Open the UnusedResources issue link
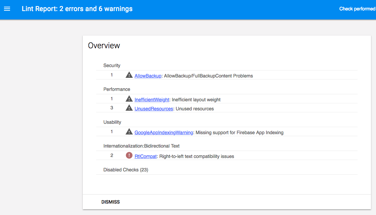Image resolution: width=376 pixels, height=215 pixels. click(x=154, y=109)
